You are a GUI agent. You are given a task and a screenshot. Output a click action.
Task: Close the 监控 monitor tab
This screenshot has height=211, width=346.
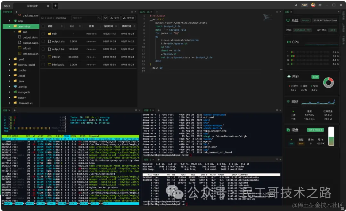coord(291,12)
